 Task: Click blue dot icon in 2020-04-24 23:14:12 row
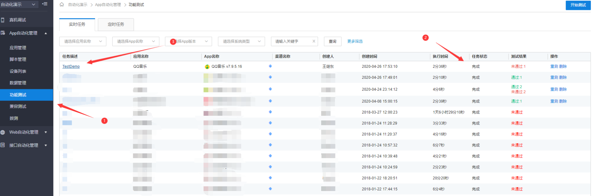[270, 89]
